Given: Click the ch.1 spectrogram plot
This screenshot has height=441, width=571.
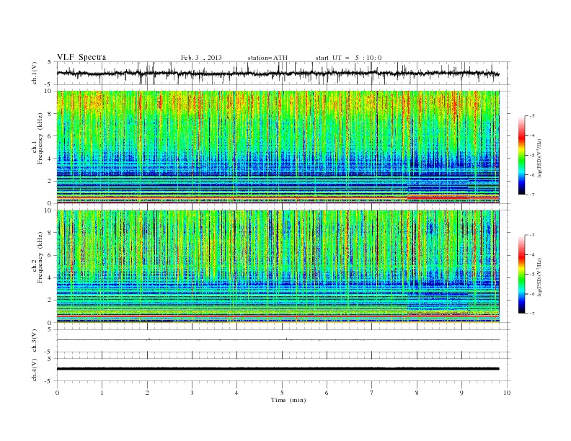Looking at the screenshot, I should tap(278, 147).
